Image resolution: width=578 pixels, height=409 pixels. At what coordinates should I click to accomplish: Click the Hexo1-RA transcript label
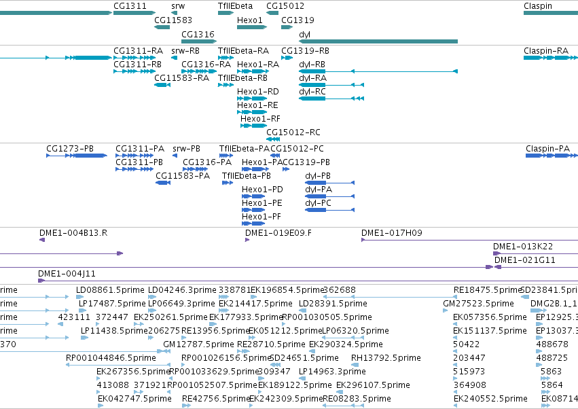click(258, 64)
